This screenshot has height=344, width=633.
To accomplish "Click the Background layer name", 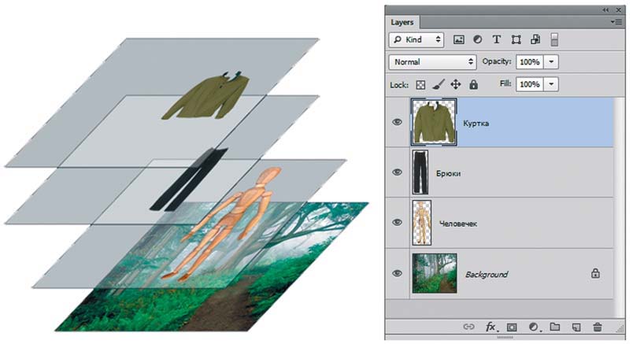I will click(x=487, y=275).
